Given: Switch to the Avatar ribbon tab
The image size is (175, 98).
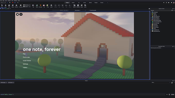Looking at the screenshot, I should [x=73, y=3].
